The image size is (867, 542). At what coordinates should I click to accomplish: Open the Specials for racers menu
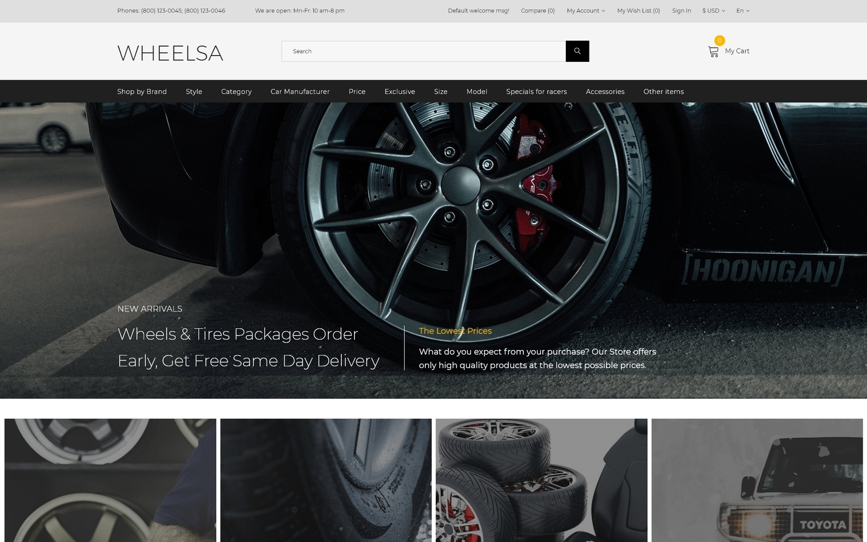pyautogui.click(x=536, y=92)
